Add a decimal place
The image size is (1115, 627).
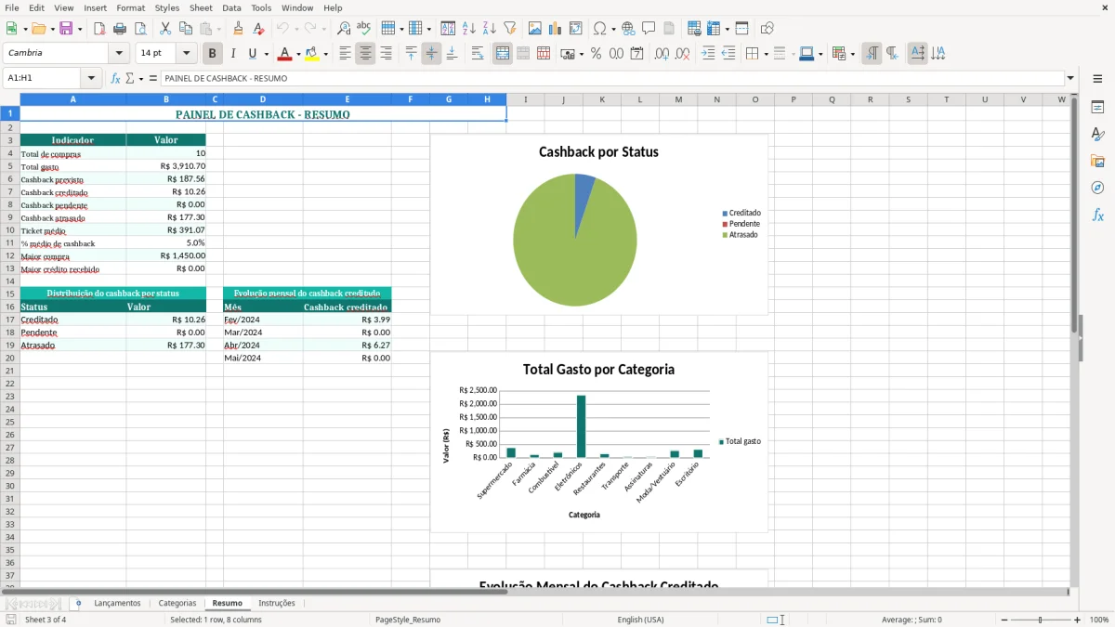[662, 54]
